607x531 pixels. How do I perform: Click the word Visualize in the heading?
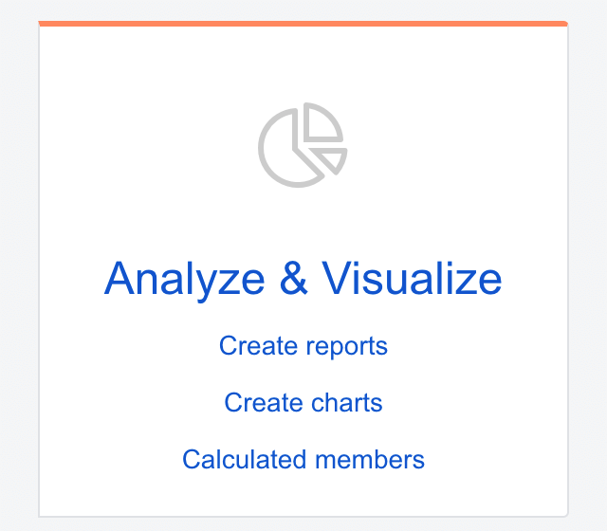pyautogui.click(x=412, y=278)
